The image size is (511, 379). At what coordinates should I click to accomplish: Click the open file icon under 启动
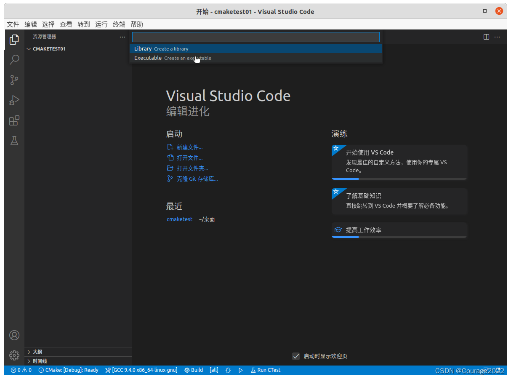[170, 158]
